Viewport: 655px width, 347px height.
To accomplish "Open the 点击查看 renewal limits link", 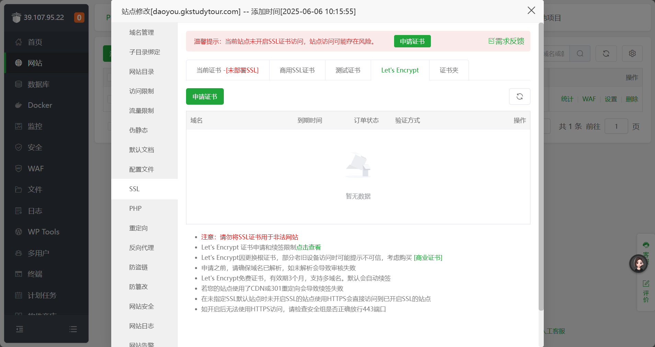I will pos(308,247).
